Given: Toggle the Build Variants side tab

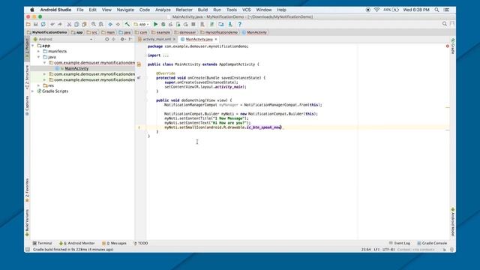Looking at the screenshot, I should [x=27, y=223].
